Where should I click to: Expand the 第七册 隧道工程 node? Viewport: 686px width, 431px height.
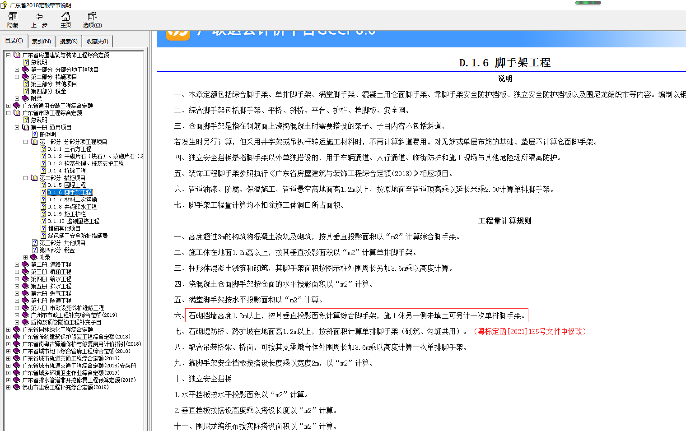point(17,301)
